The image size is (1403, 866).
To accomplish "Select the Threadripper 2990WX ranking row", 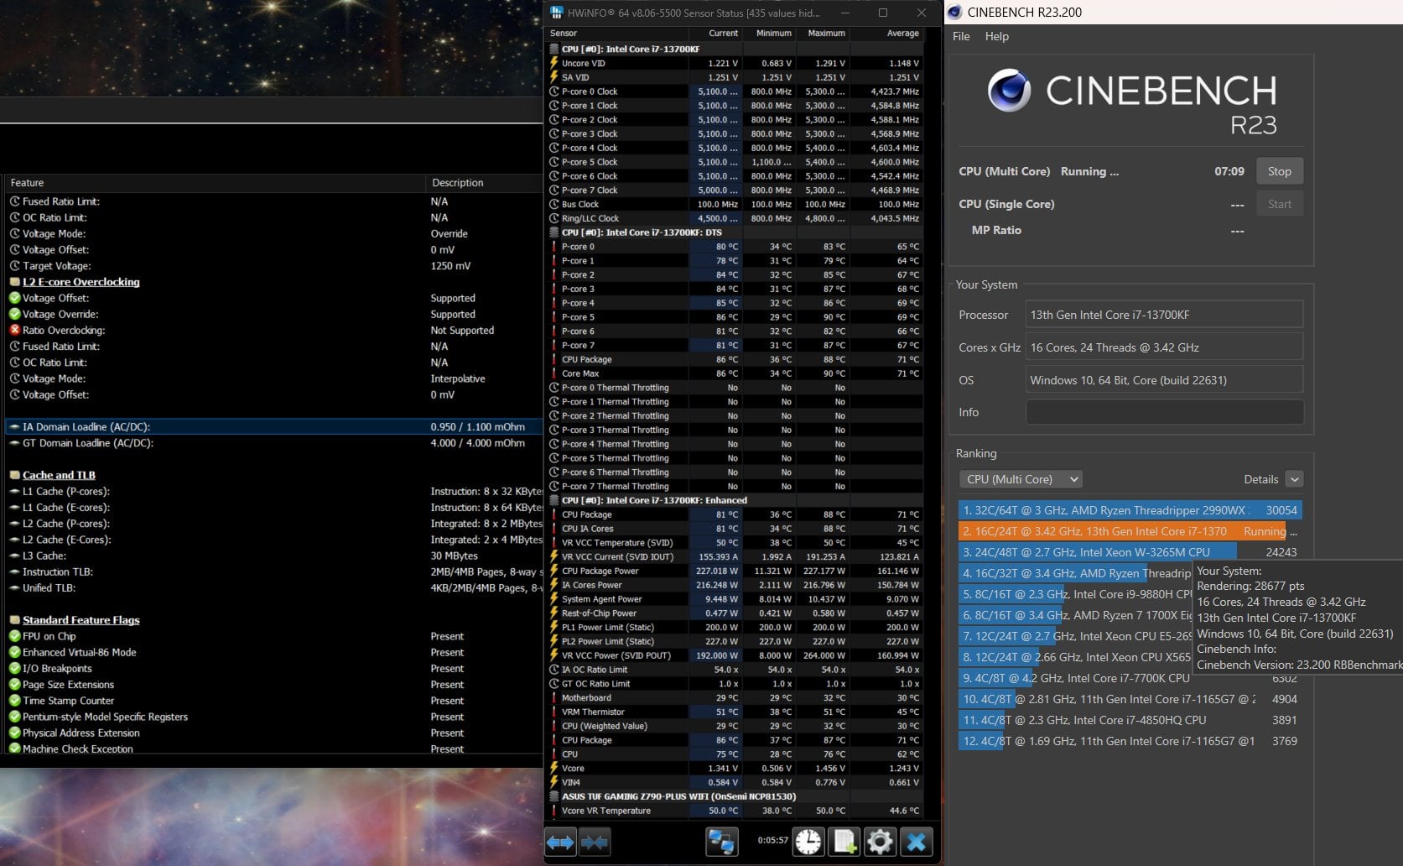I will tap(1130, 510).
